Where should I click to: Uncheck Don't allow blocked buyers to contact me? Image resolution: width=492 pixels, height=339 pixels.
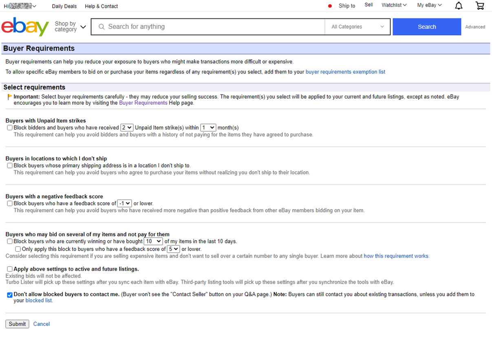(10, 295)
